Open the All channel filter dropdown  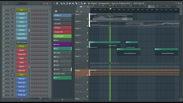[22, 3]
